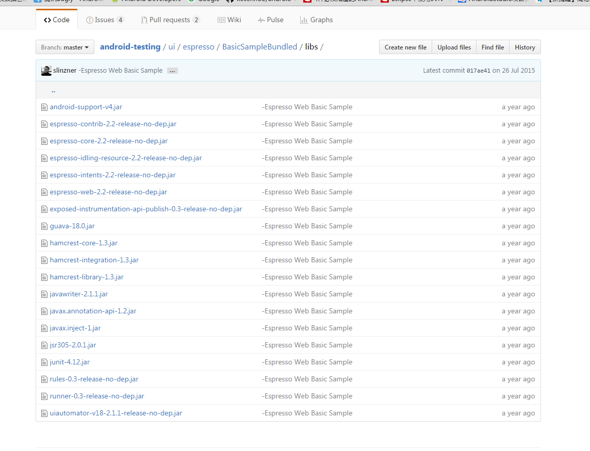The width and height of the screenshot is (590, 451).
Task: Navigate to BasicSampleBundled in breadcrumb
Action: point(259,47)
